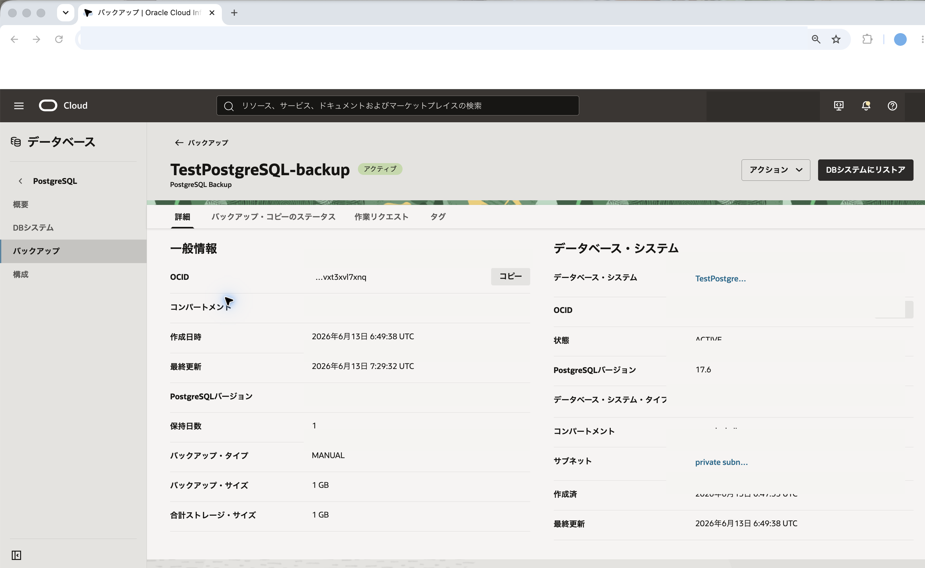Click the MANUAL backup type value

click(x=328, y=455)
